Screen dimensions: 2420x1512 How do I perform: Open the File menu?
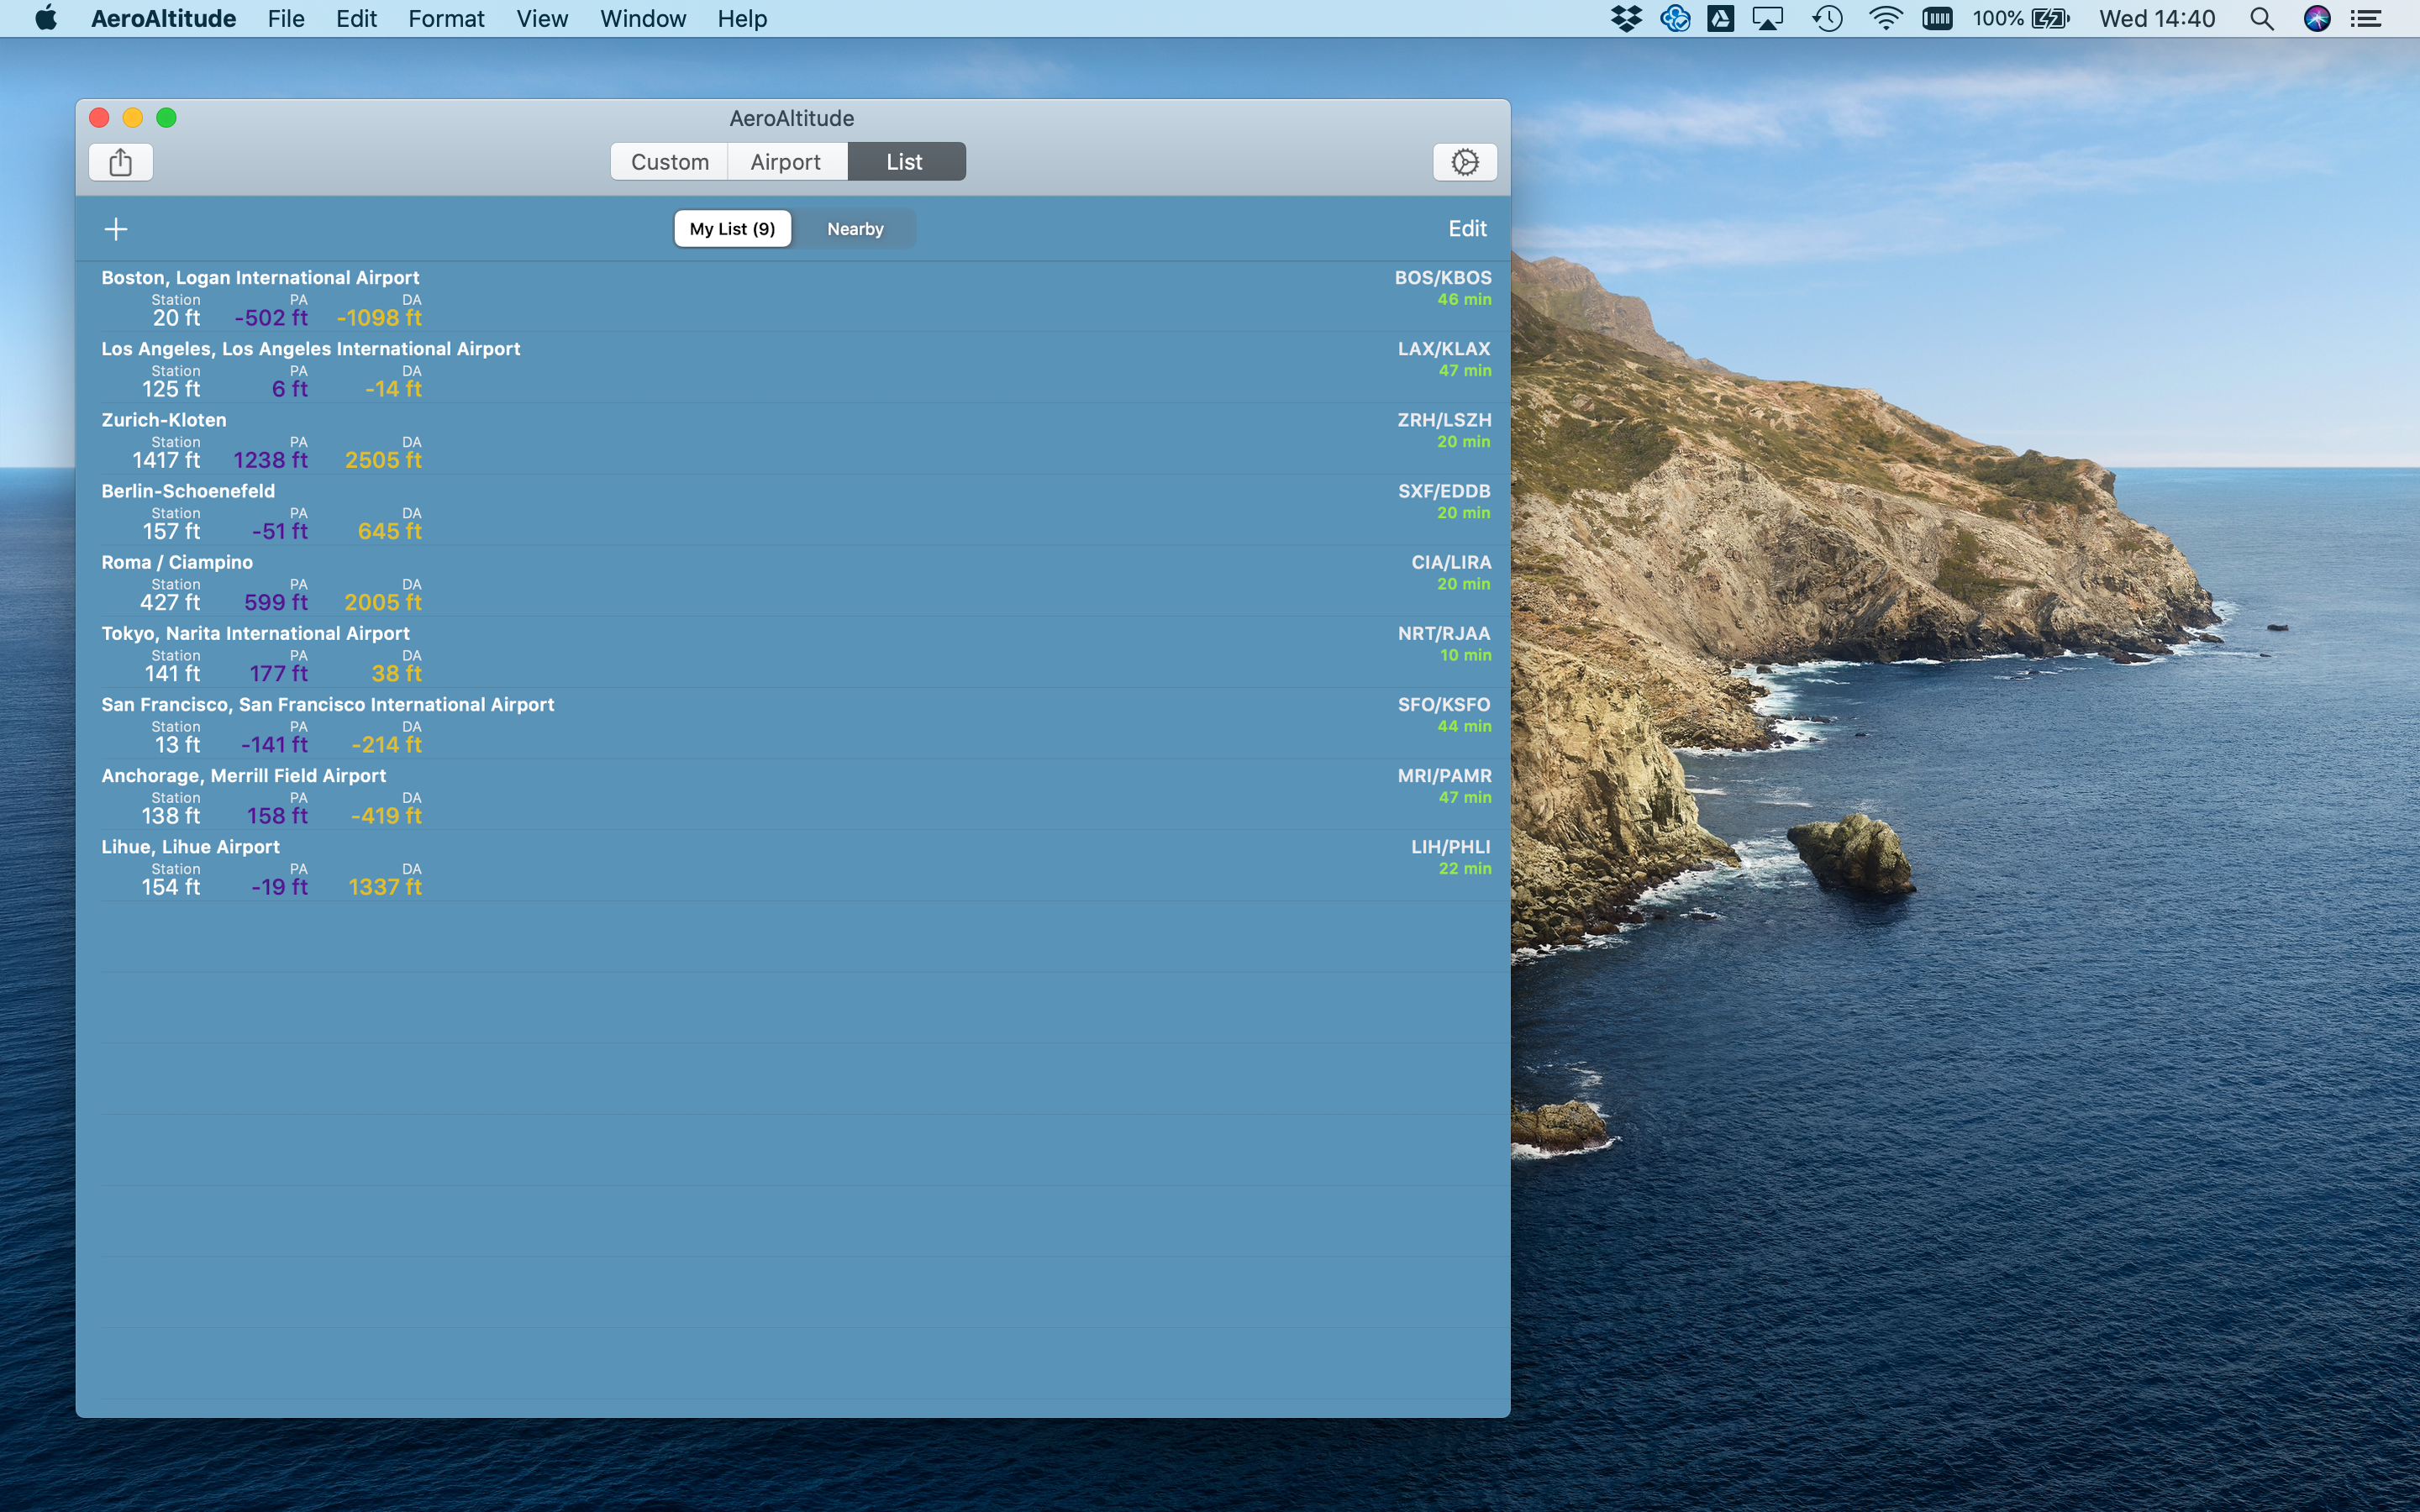click(286, 18)
